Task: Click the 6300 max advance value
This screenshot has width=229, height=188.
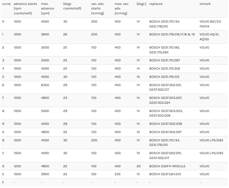Action: click(45, 85)
